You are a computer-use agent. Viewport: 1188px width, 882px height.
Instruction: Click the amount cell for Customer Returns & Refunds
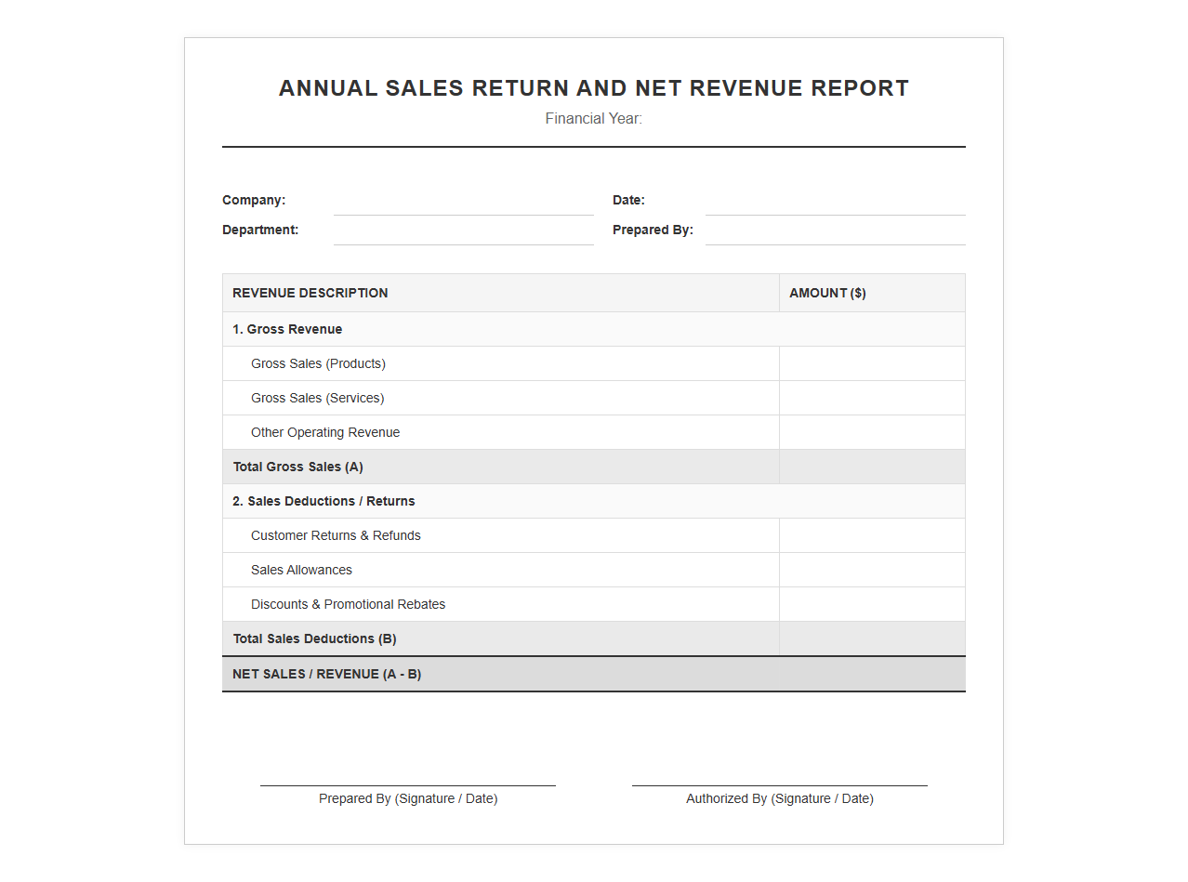click(872, 535)
